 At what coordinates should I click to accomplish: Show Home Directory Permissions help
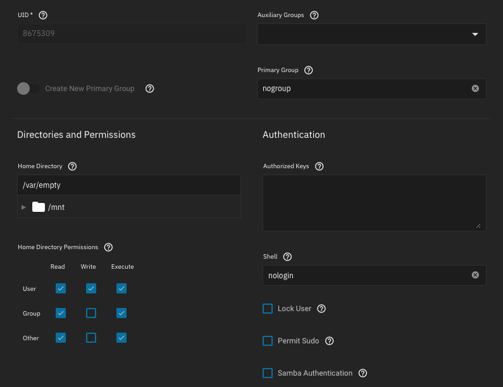point(108,247)
